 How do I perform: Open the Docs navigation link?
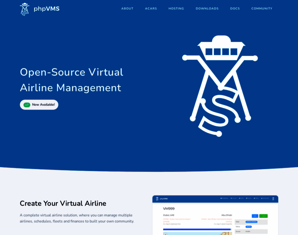click(235, 9)
